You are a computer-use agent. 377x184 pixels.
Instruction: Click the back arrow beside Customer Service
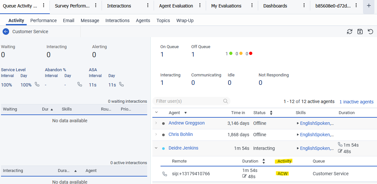tap(6, 32)
